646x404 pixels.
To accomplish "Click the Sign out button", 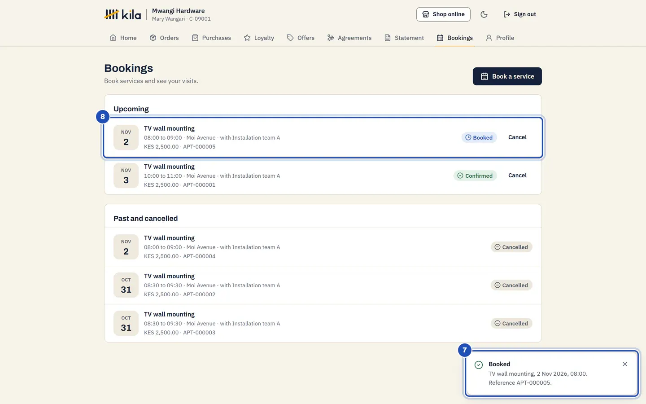I will (x=519, y=14).
